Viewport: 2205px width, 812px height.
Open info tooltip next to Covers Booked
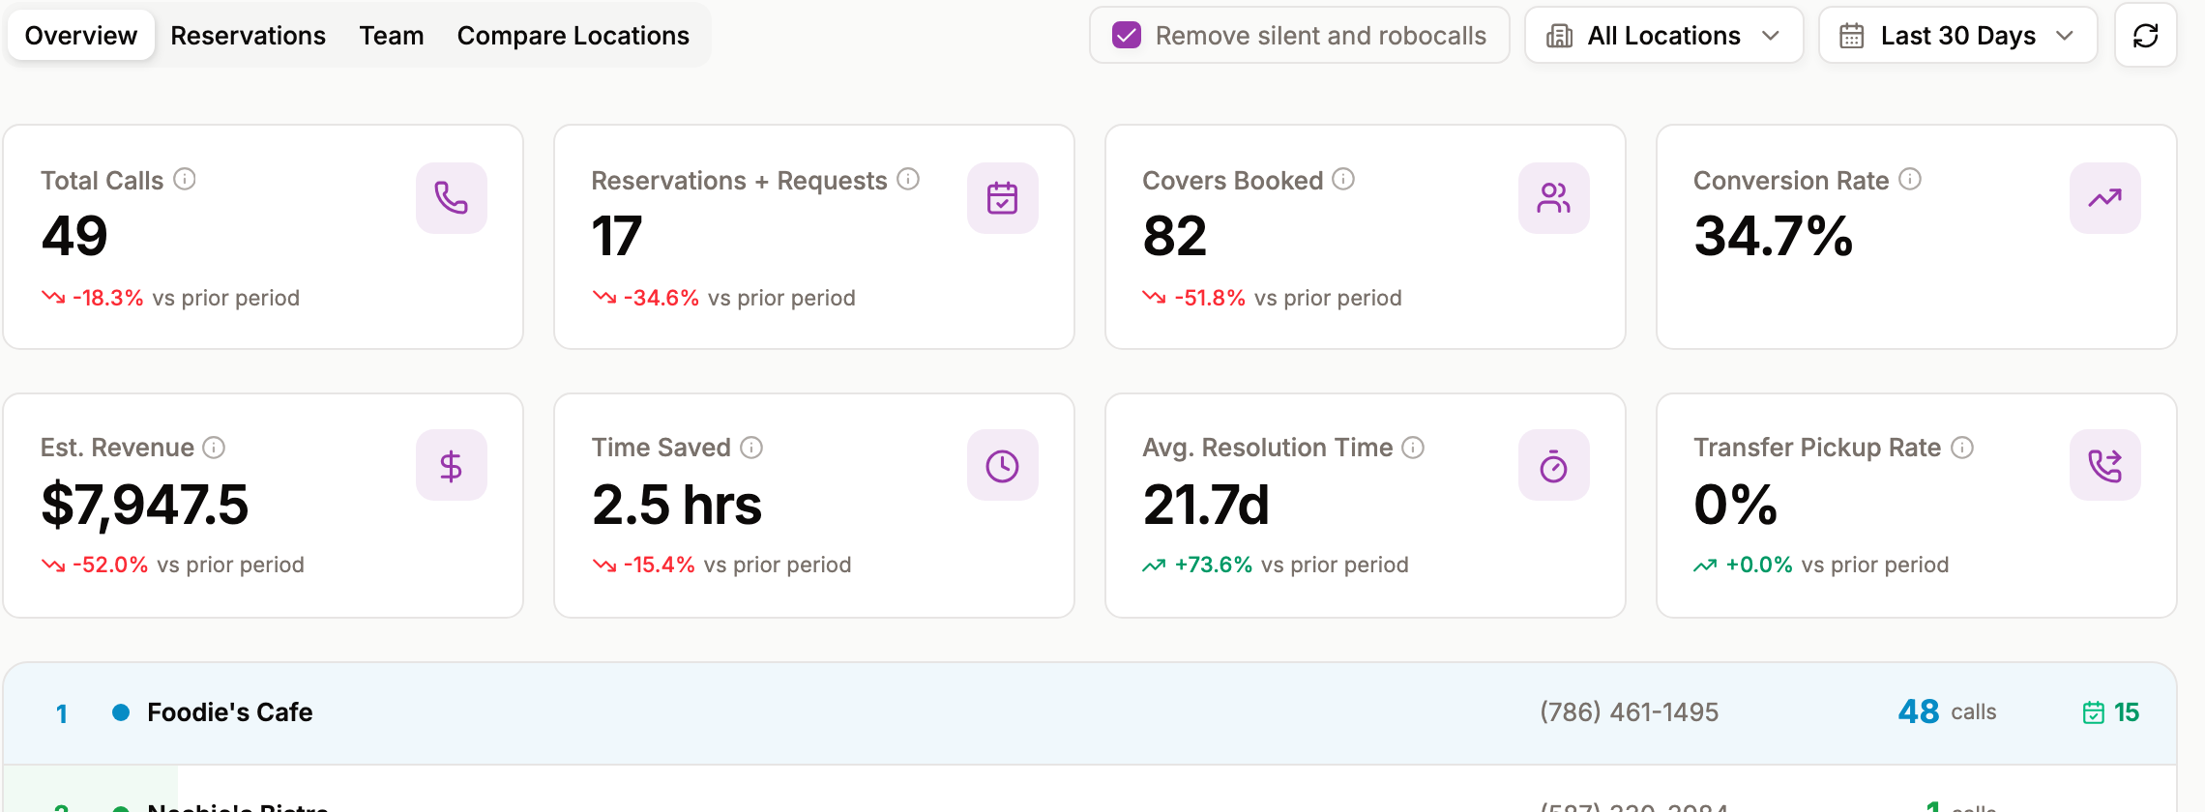pyautogui.click(x=1343, y=180)
